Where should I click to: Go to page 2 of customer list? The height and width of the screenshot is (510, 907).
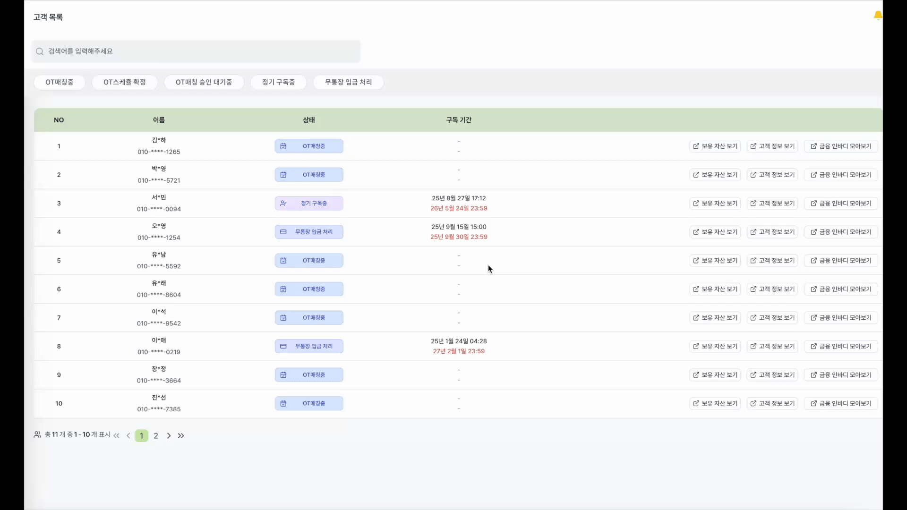pyautogui.click(x=156, y=436)
